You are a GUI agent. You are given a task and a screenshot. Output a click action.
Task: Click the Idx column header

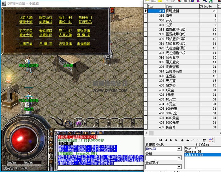156,6
